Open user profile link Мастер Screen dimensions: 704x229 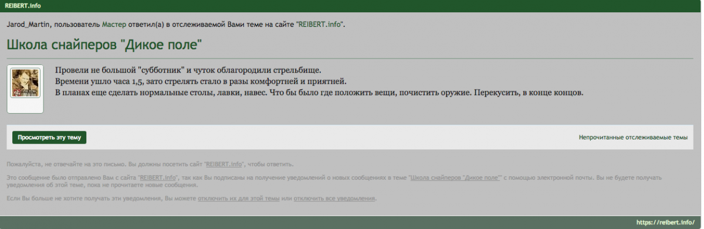click(x=114, y=25)
